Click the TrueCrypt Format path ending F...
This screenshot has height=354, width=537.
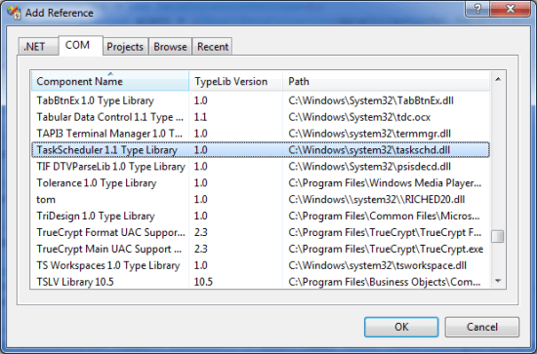(385, 232)
